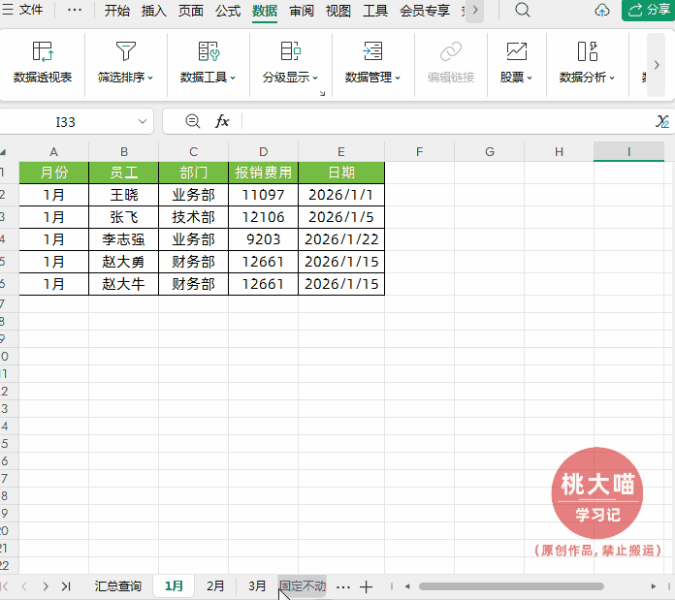The height and width of the screenshot is (600, 675).
Task: Add a new sheet with plus
Action: click(x=366, y=586)
